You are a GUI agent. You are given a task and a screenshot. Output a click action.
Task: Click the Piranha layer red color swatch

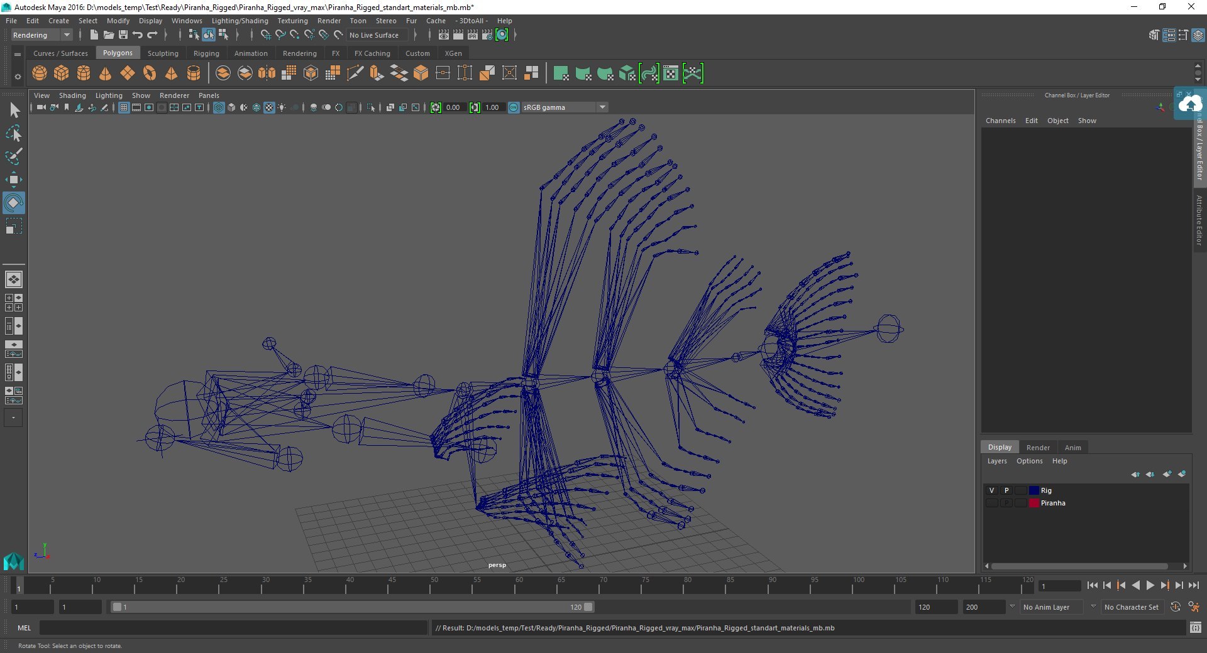click(x=1033, y=503)
